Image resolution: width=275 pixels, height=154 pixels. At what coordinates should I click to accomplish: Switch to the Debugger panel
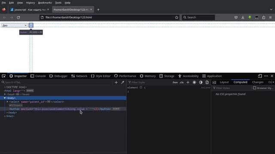[x=58, y=76]
